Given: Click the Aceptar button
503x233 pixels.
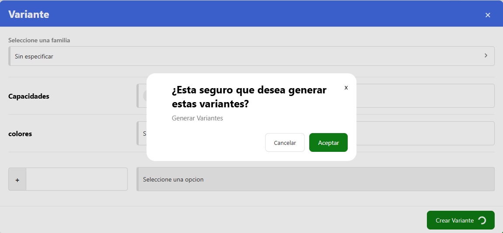Looking at the screenshot, I should [x=328, y=143].
